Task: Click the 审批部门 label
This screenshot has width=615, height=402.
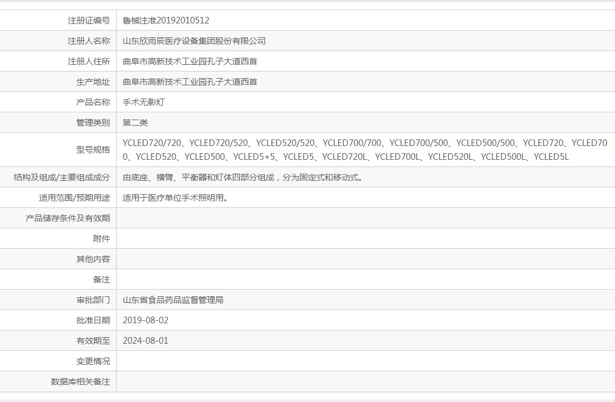Action: pos(93,300)
